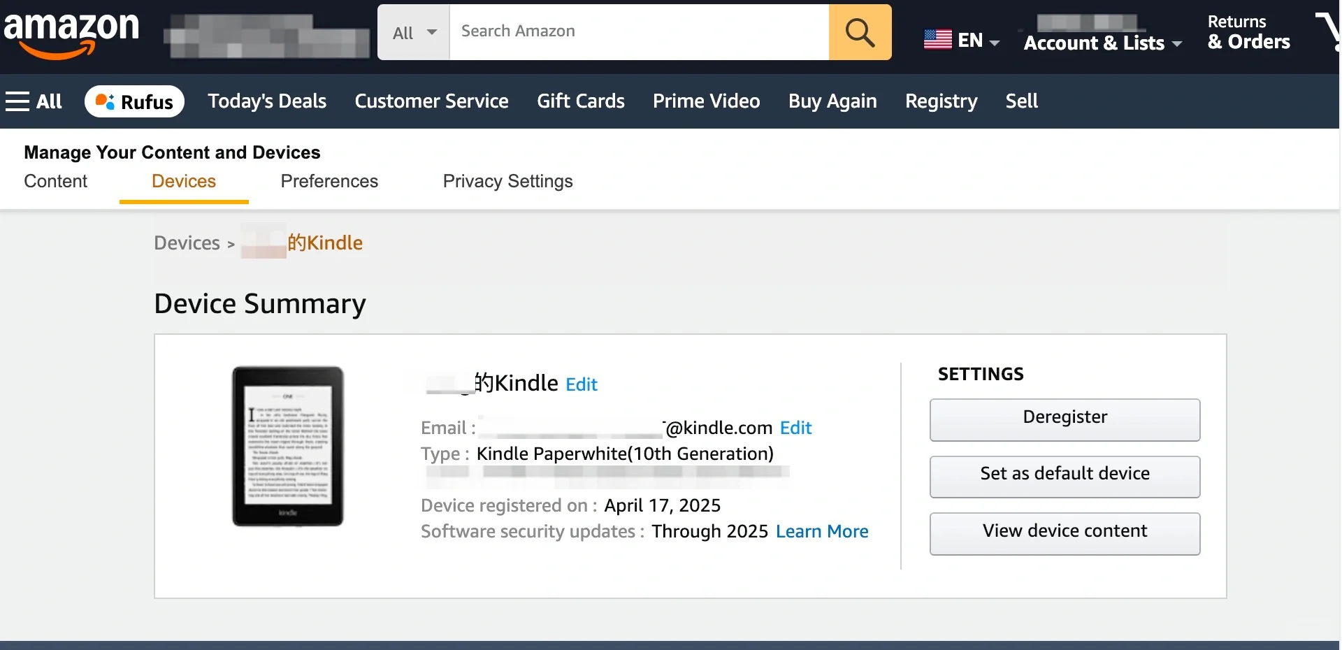Click the shopping cart icon
1342x650 pixels.
(x=1328, y=32)
